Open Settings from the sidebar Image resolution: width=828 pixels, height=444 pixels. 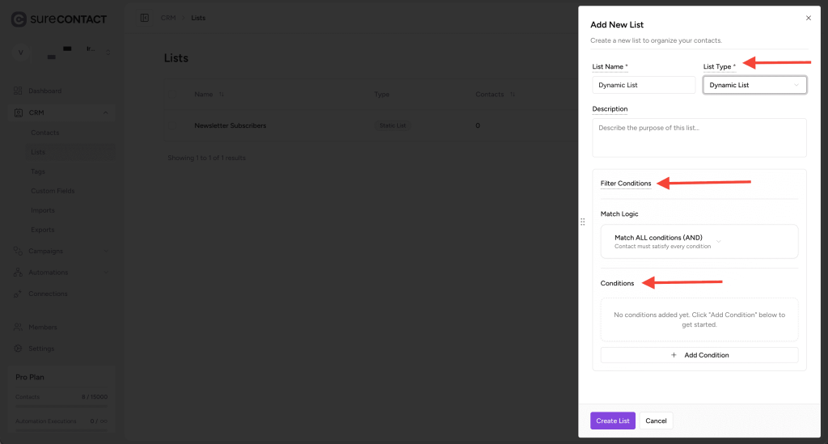pos(40,349)
